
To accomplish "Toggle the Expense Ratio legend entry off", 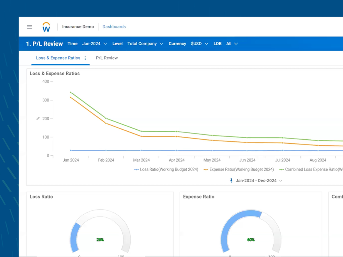I will pyautogui.click(x=239, y=169).
